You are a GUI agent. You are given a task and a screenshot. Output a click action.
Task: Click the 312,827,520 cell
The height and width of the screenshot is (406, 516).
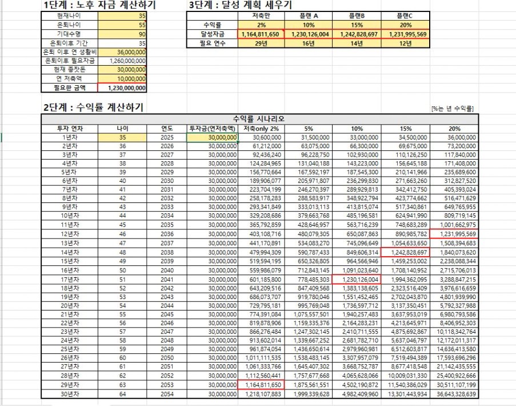[x=454, y=181]
